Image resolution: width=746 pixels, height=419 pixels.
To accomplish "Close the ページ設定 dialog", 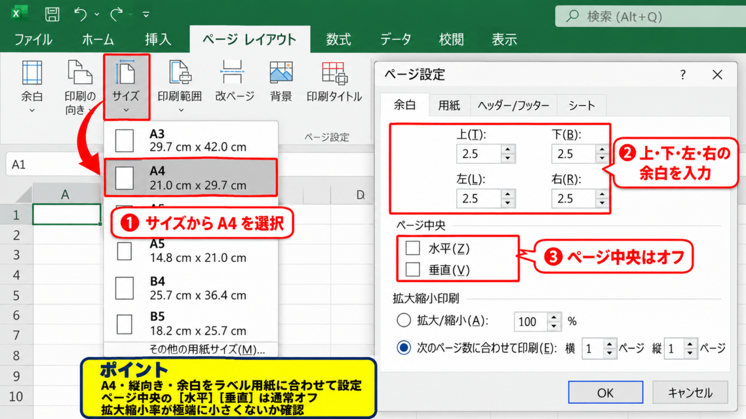I will point(717,74).
